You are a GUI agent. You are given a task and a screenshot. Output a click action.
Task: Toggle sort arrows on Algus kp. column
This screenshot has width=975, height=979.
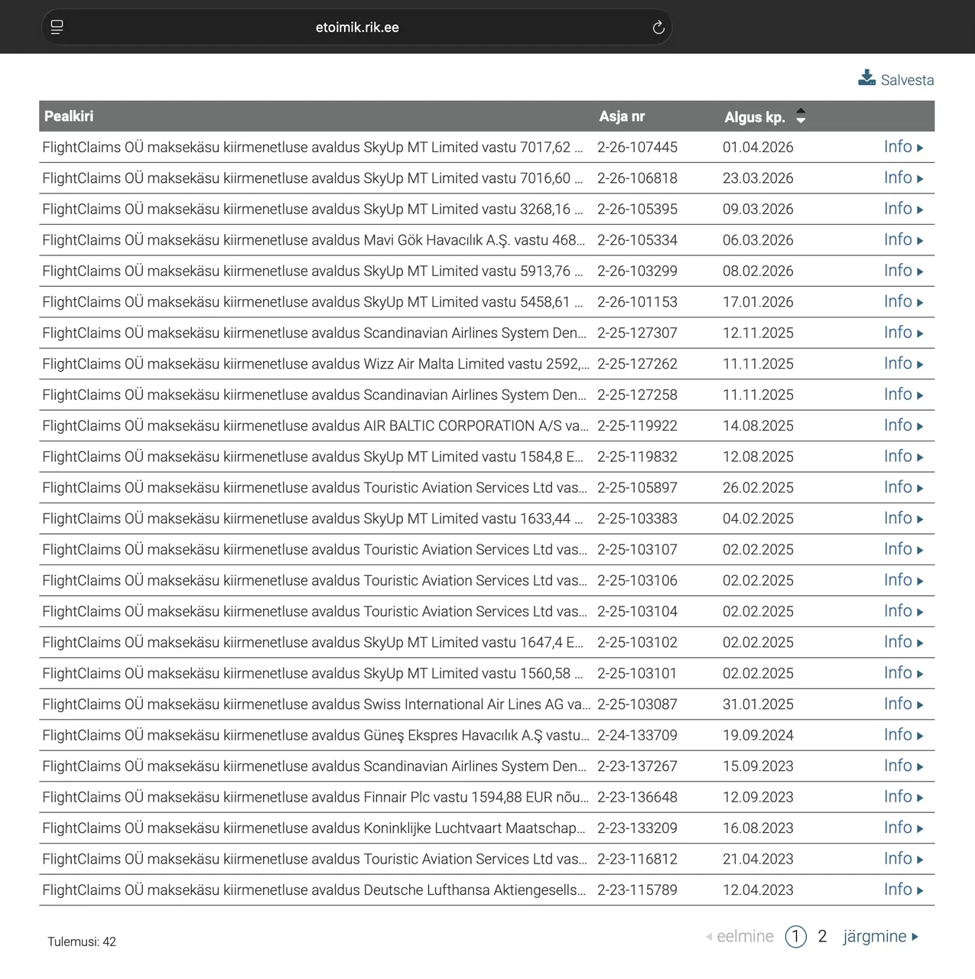coord(801,116)
